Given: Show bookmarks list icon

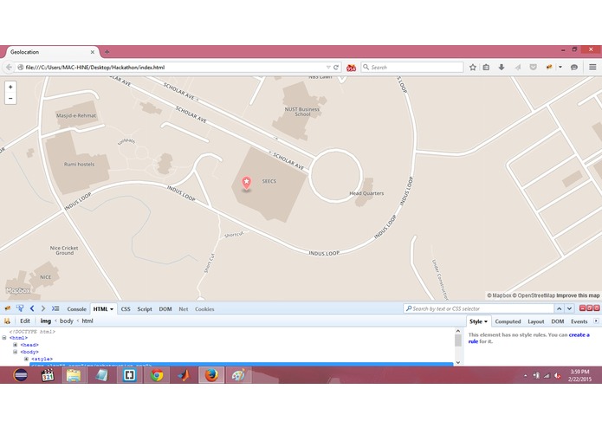Looking at the screenshot, I should pos(486,68).
